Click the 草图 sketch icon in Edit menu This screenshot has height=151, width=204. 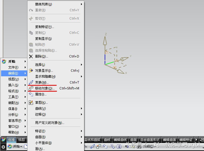pos(31,103)
